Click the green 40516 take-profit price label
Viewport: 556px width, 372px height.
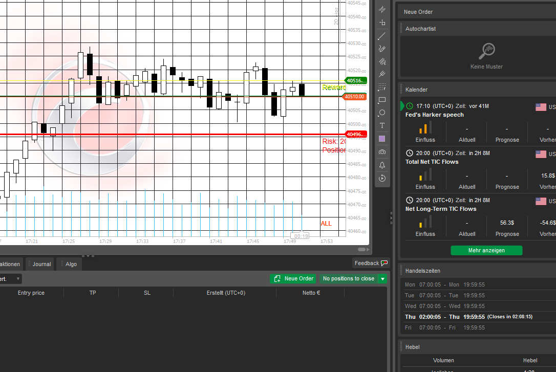(356, 81)
